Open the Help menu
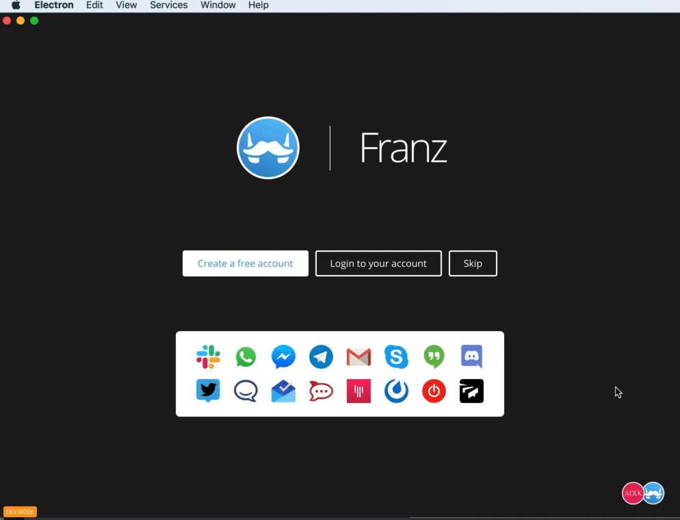Screen dimensions: 680x520 [259, 5]
